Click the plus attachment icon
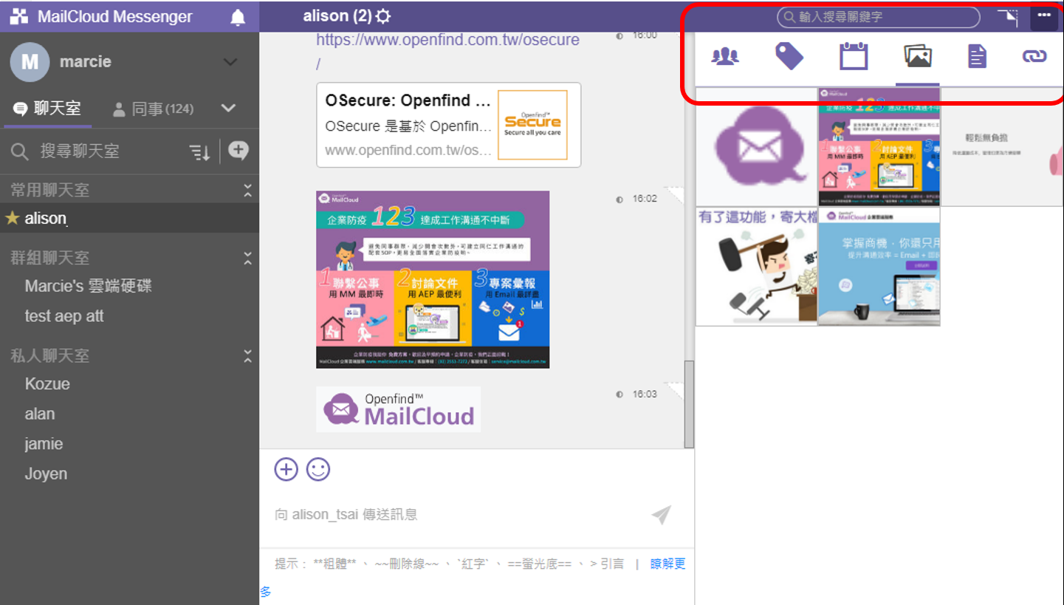The height and width of the screenshot is (605, 1064). [286, 469]
